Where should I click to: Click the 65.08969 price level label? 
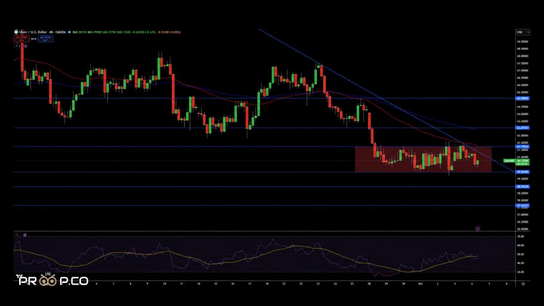click(x=523, y=98)
